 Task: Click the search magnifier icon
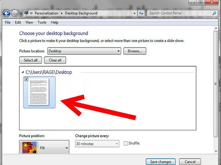point(214,13)
